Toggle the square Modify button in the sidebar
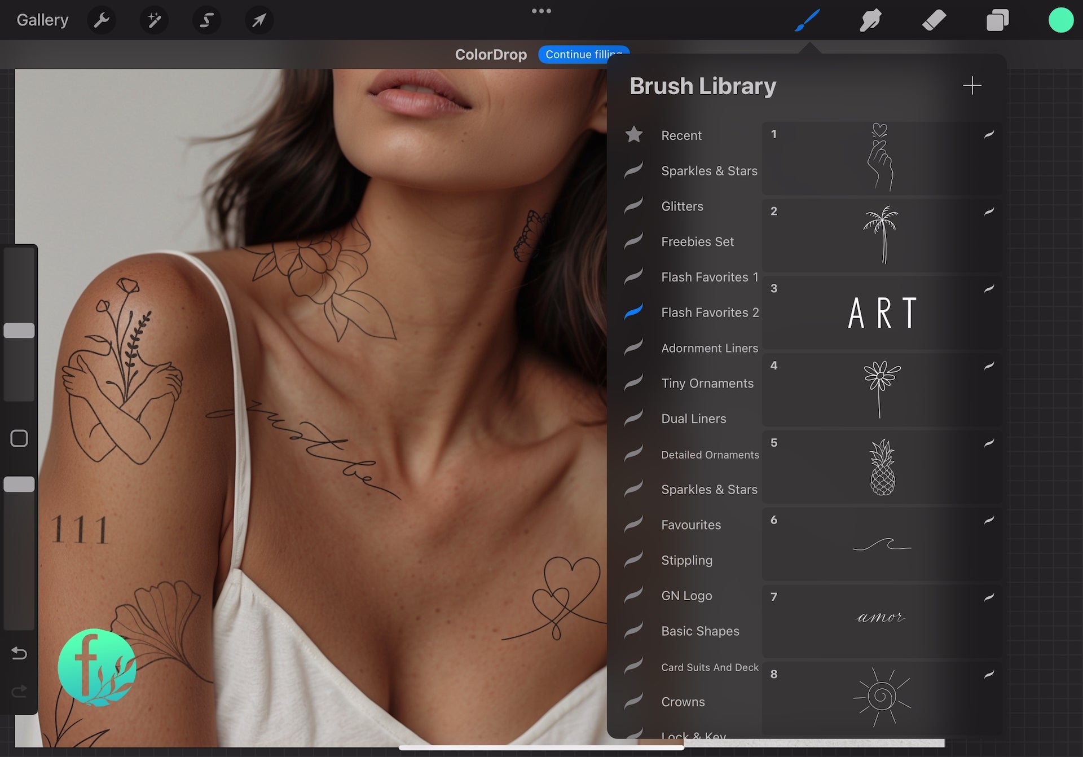Image resolution: width=1083 pixels, height=757 pixels. (x=19, y=438)
